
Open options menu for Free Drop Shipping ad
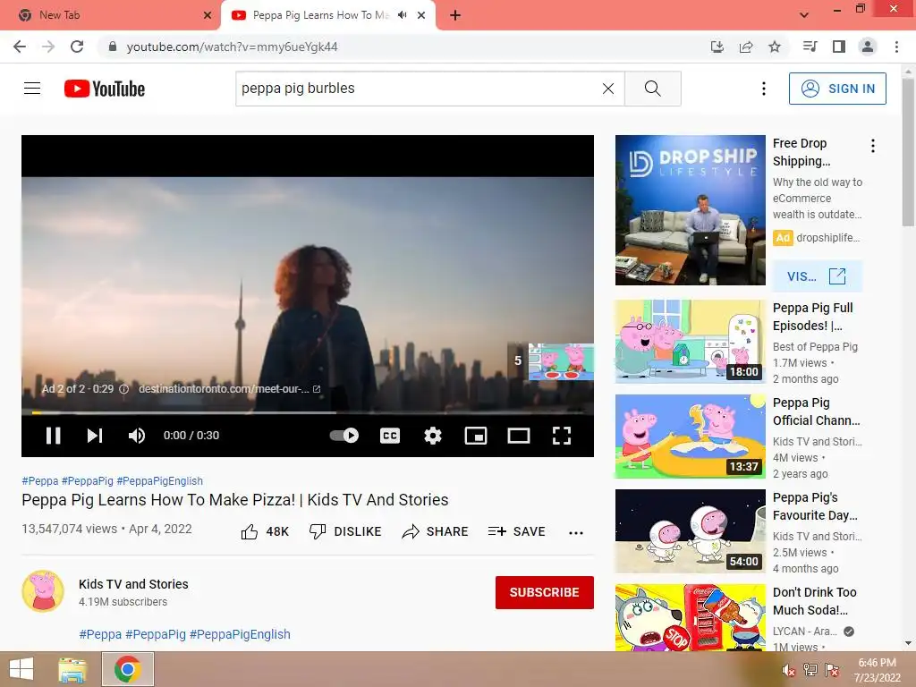873,146
